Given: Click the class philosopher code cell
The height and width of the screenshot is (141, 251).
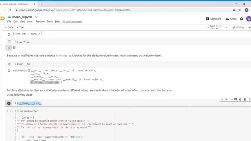Looking at the screenshot, I should (x=128, y=125).
